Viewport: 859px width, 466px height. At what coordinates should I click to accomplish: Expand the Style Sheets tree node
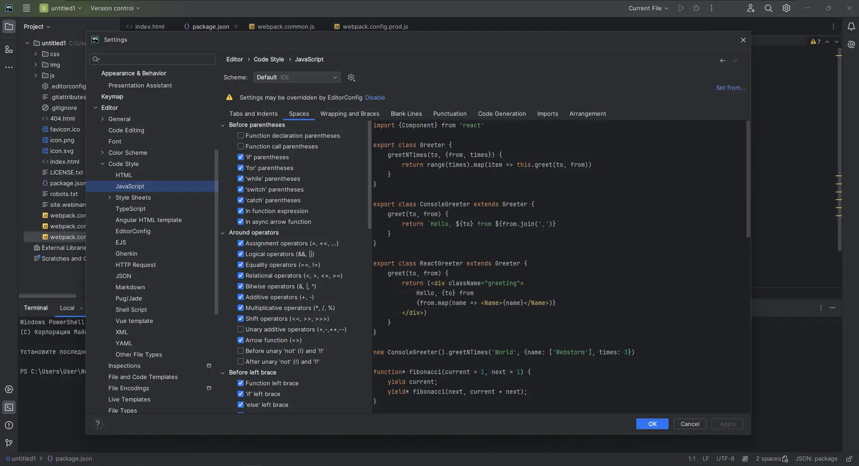[x=110, y=198]
